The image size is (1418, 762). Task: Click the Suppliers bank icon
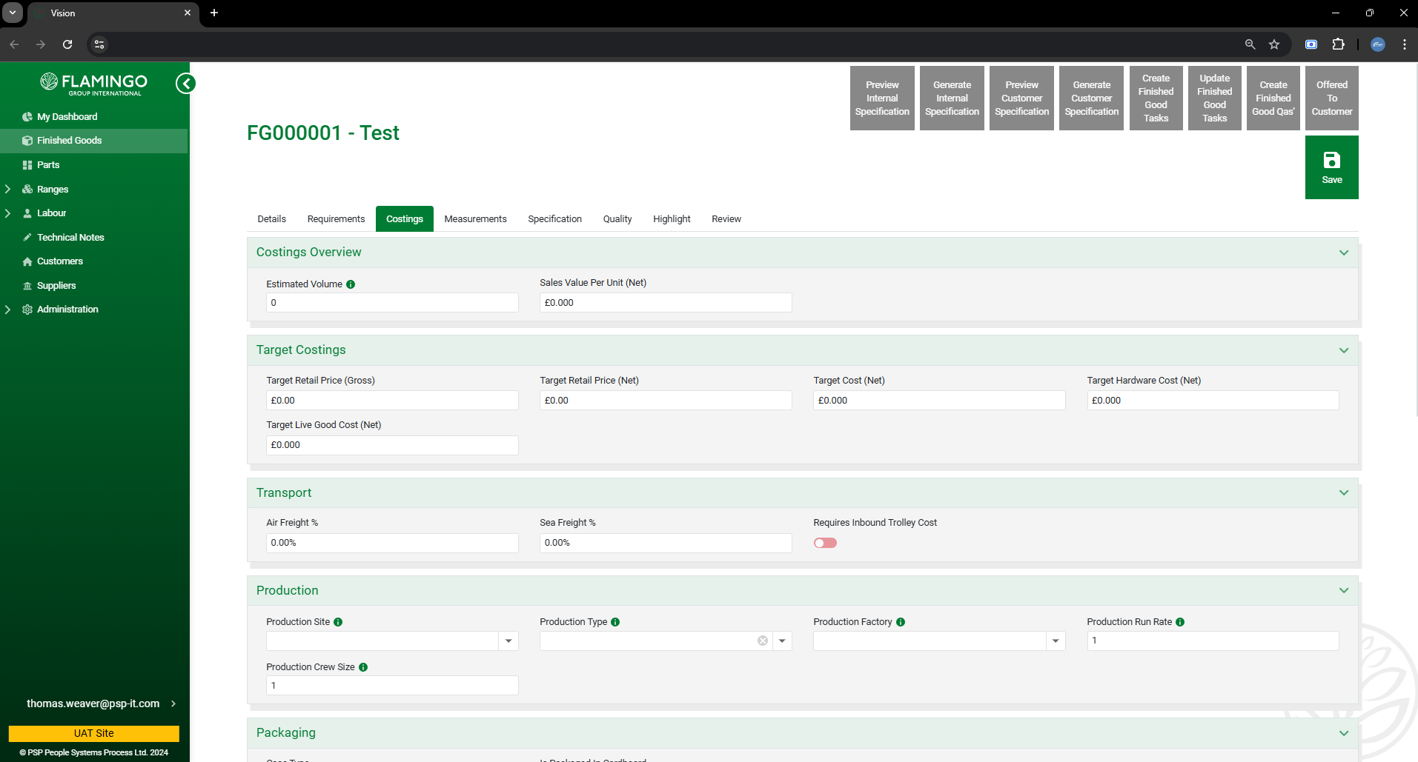27,286
